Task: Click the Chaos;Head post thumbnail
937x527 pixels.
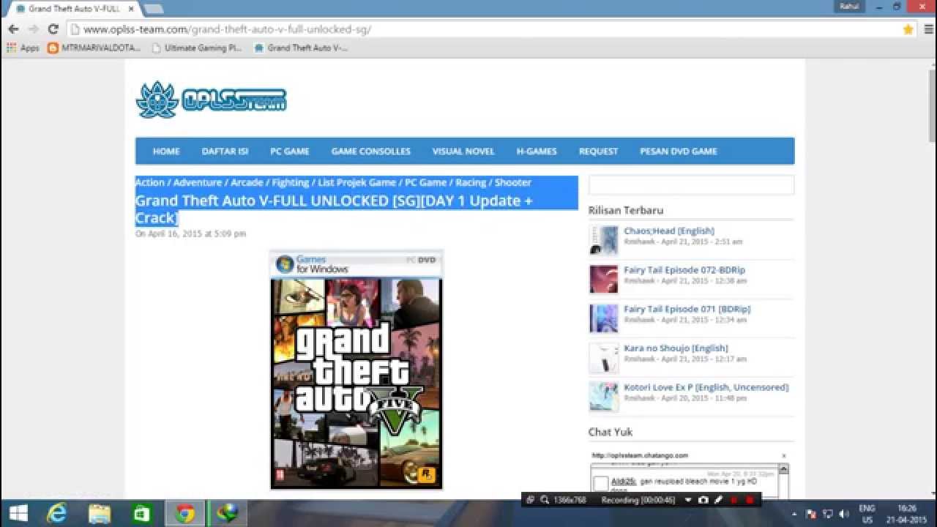Action: [604, 240]
